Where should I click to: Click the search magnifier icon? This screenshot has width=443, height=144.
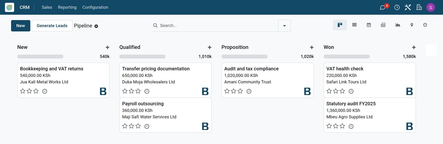tap(155, 25)
